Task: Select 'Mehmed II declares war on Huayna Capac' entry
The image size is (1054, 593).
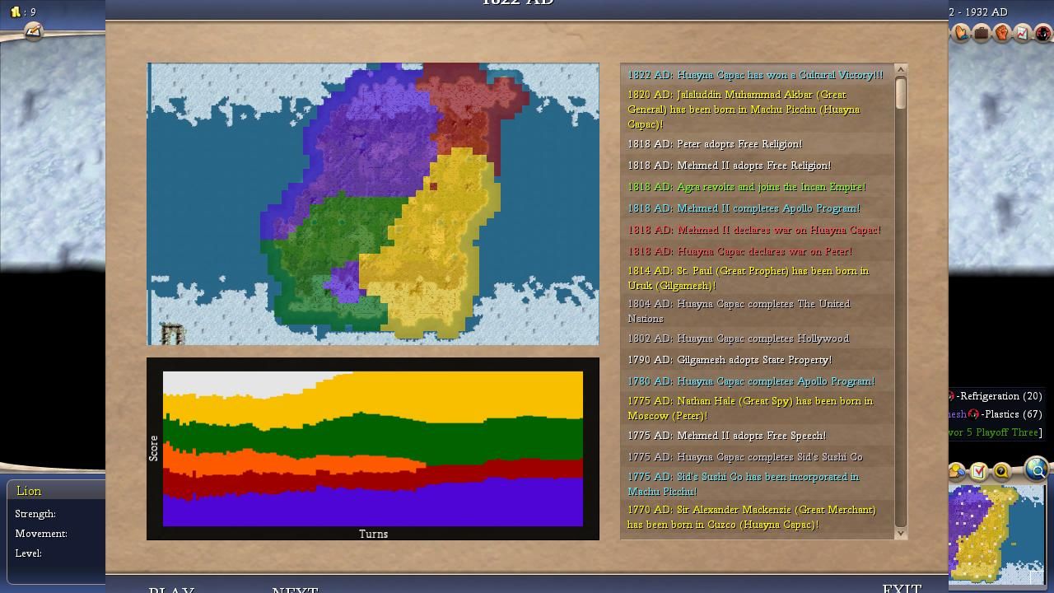Action: tap(756, 230)
